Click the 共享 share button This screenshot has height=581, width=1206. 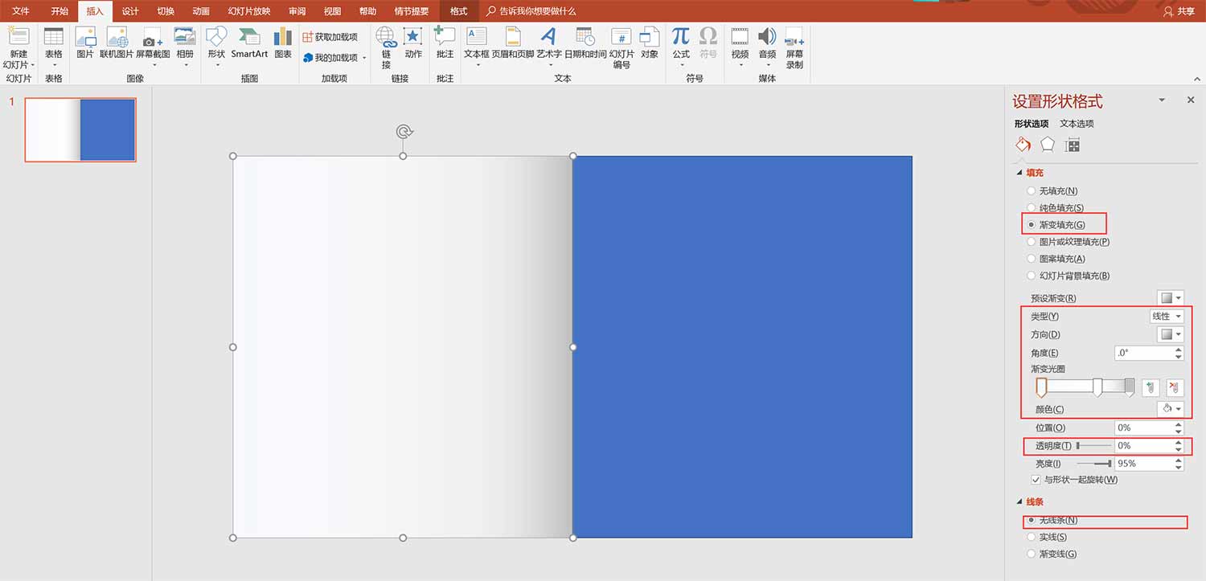(x=1179, y=11)
